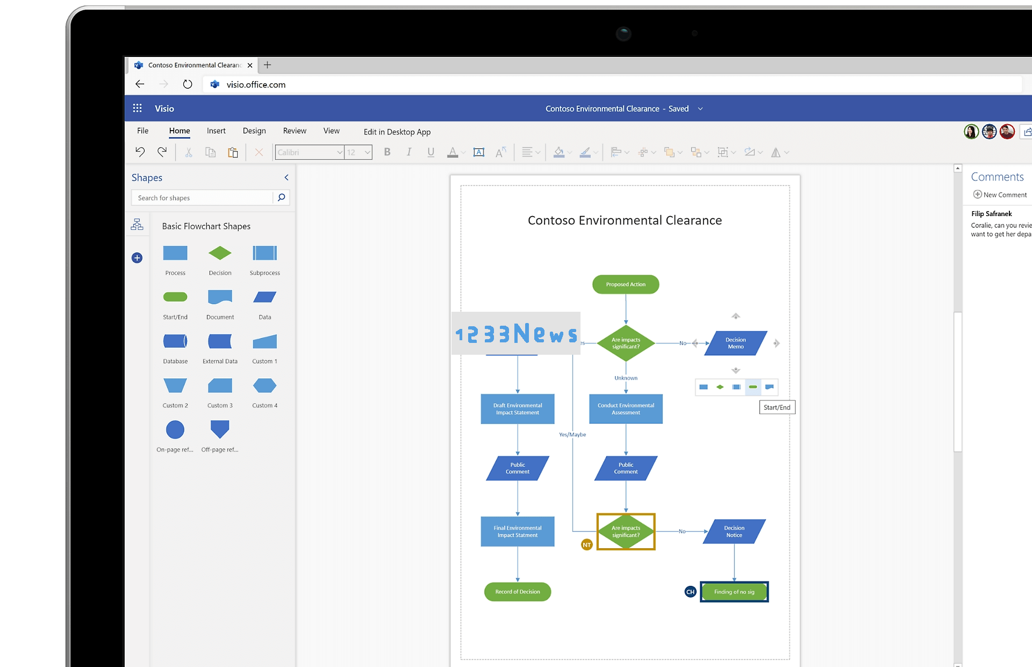Select the Proposed Action shape on canvas
Screen dimensions: 1032x667
point(626,284)
